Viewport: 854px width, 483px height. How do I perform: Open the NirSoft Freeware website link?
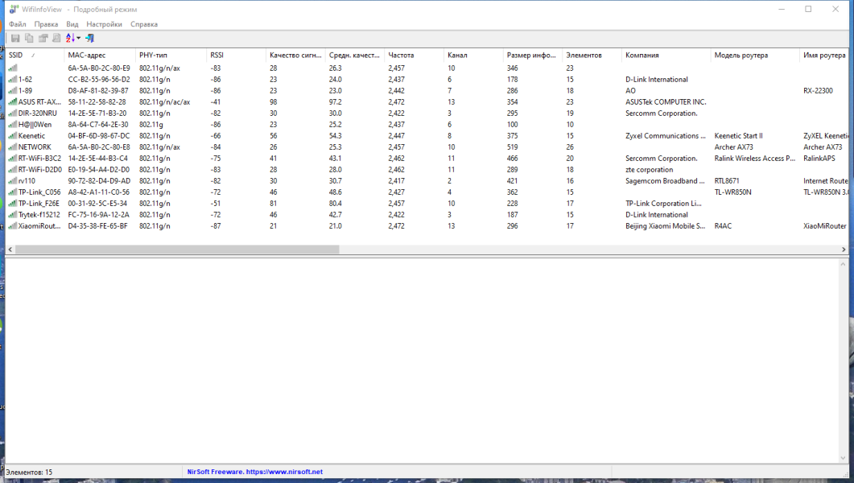(255, 472)
